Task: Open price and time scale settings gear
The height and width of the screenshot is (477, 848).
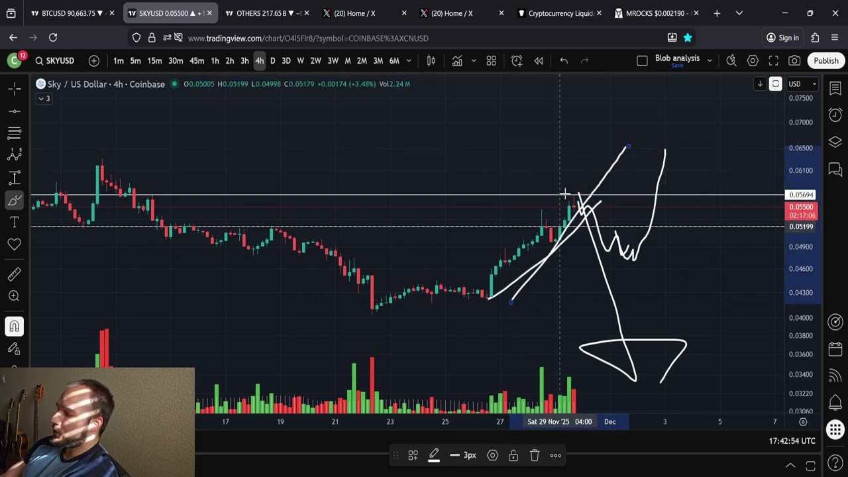Action: (803, 421)
